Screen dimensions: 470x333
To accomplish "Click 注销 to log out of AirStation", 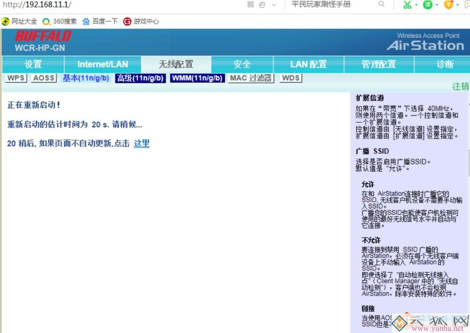I will pos(460,86).
